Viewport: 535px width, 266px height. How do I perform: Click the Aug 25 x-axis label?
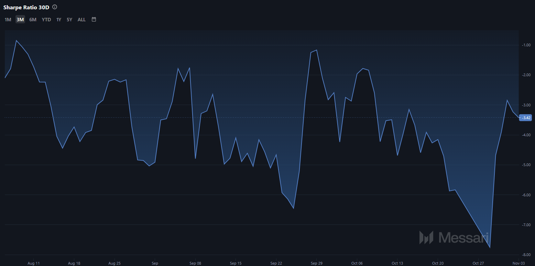click(x=114, y=263)
